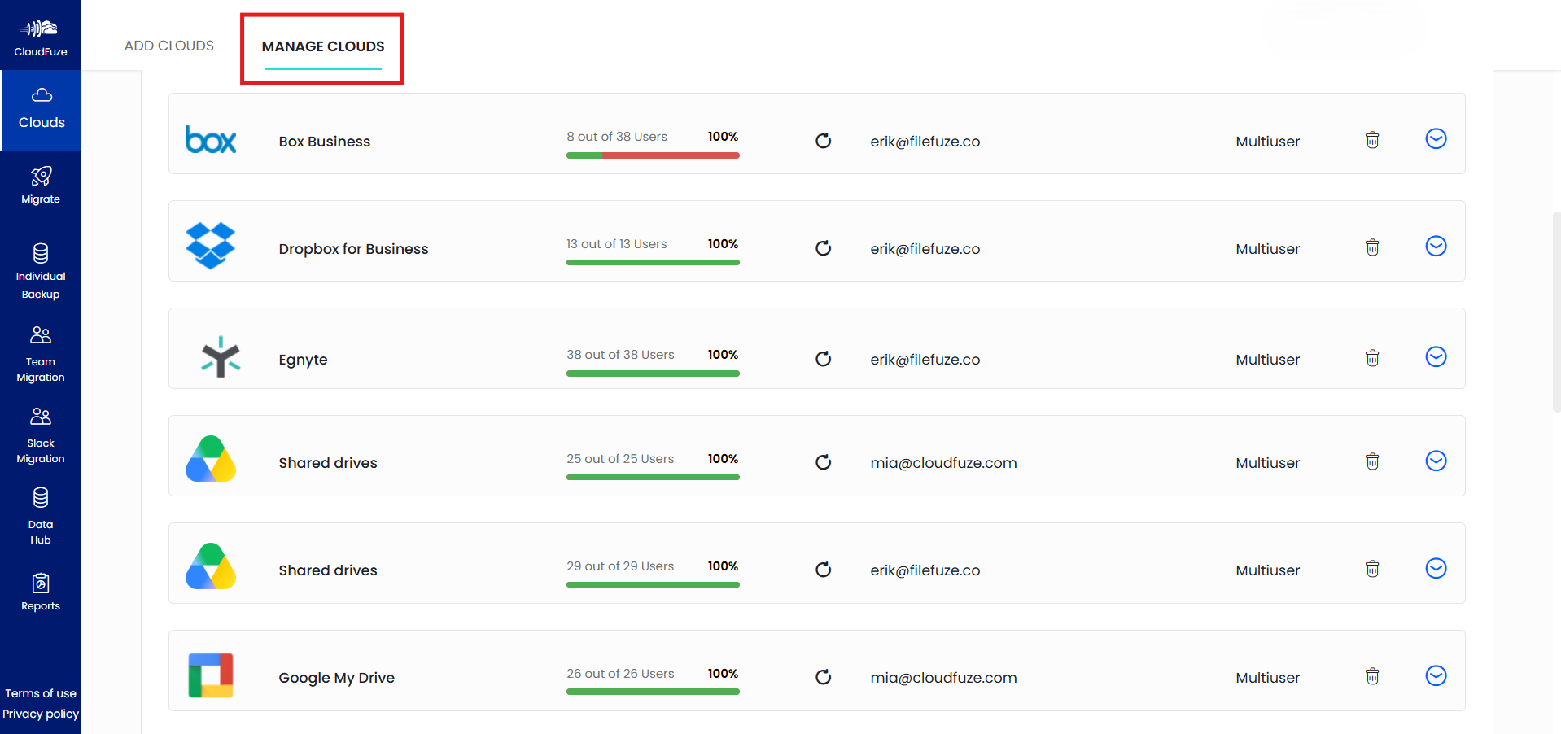Click the Egnyte cloud name

pyautogui.click(x=303, y=360)
